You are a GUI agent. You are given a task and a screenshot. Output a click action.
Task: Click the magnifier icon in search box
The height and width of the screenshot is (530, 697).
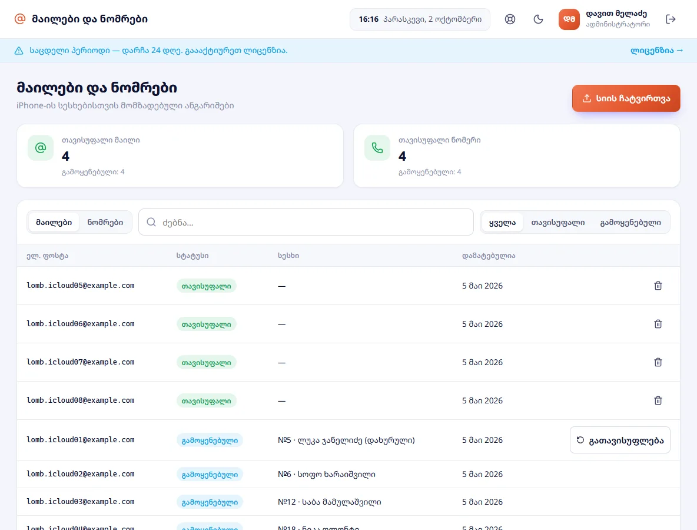[151, 223]
